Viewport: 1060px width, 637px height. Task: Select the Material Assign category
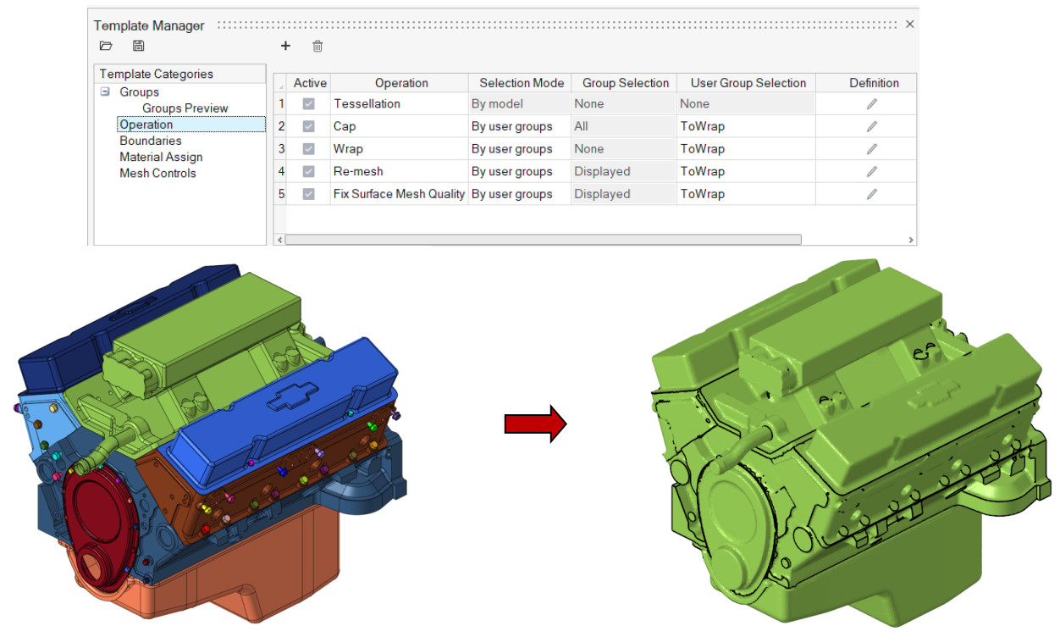pos(161,157)
